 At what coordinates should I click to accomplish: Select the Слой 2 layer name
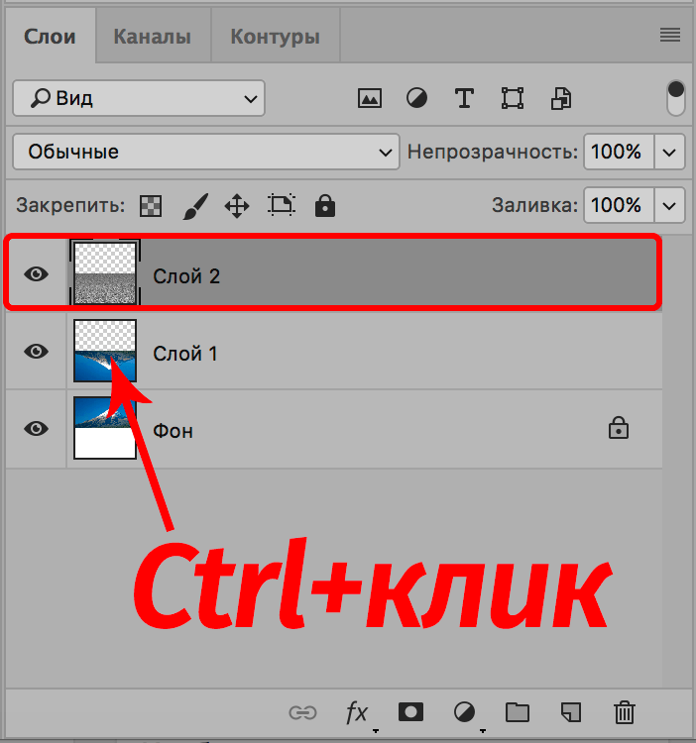[186, 276]
